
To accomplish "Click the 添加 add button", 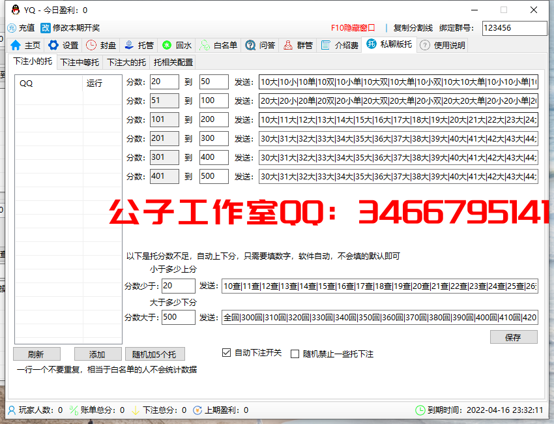I will point(98,354).
